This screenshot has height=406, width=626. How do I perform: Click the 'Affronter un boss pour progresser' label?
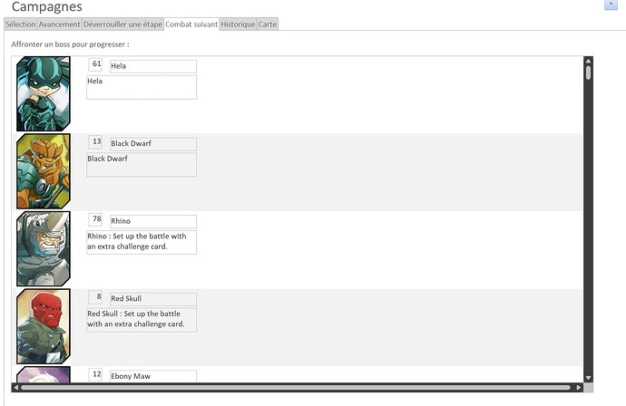[70, 44]
